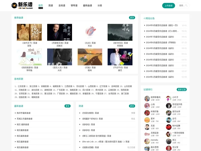
Task: Click 《龙吟天下》简谱 title text
Action: coord(29,43)
